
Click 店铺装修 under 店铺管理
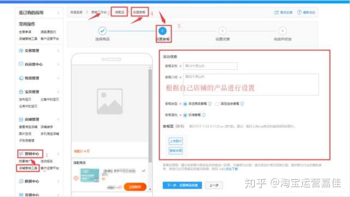tap(46, 127)
